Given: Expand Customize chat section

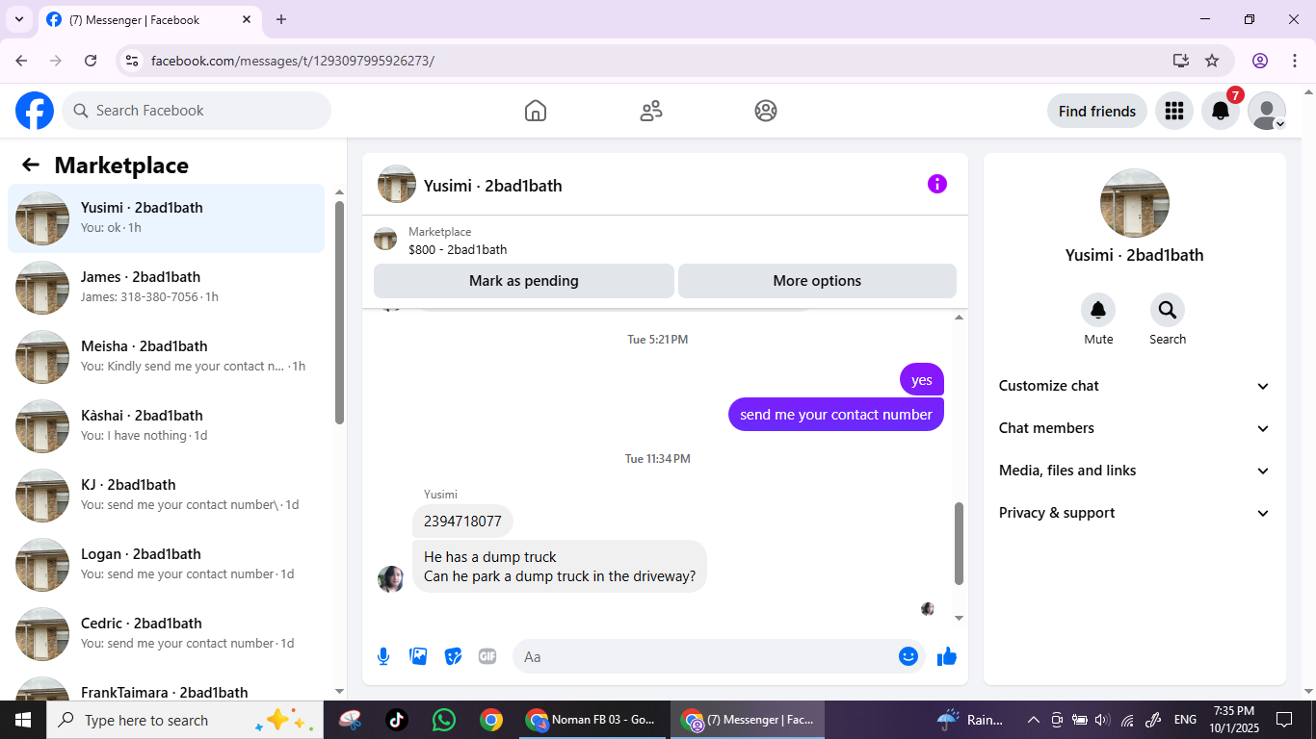Looking at the screenshot, I should coord(1135,386).
